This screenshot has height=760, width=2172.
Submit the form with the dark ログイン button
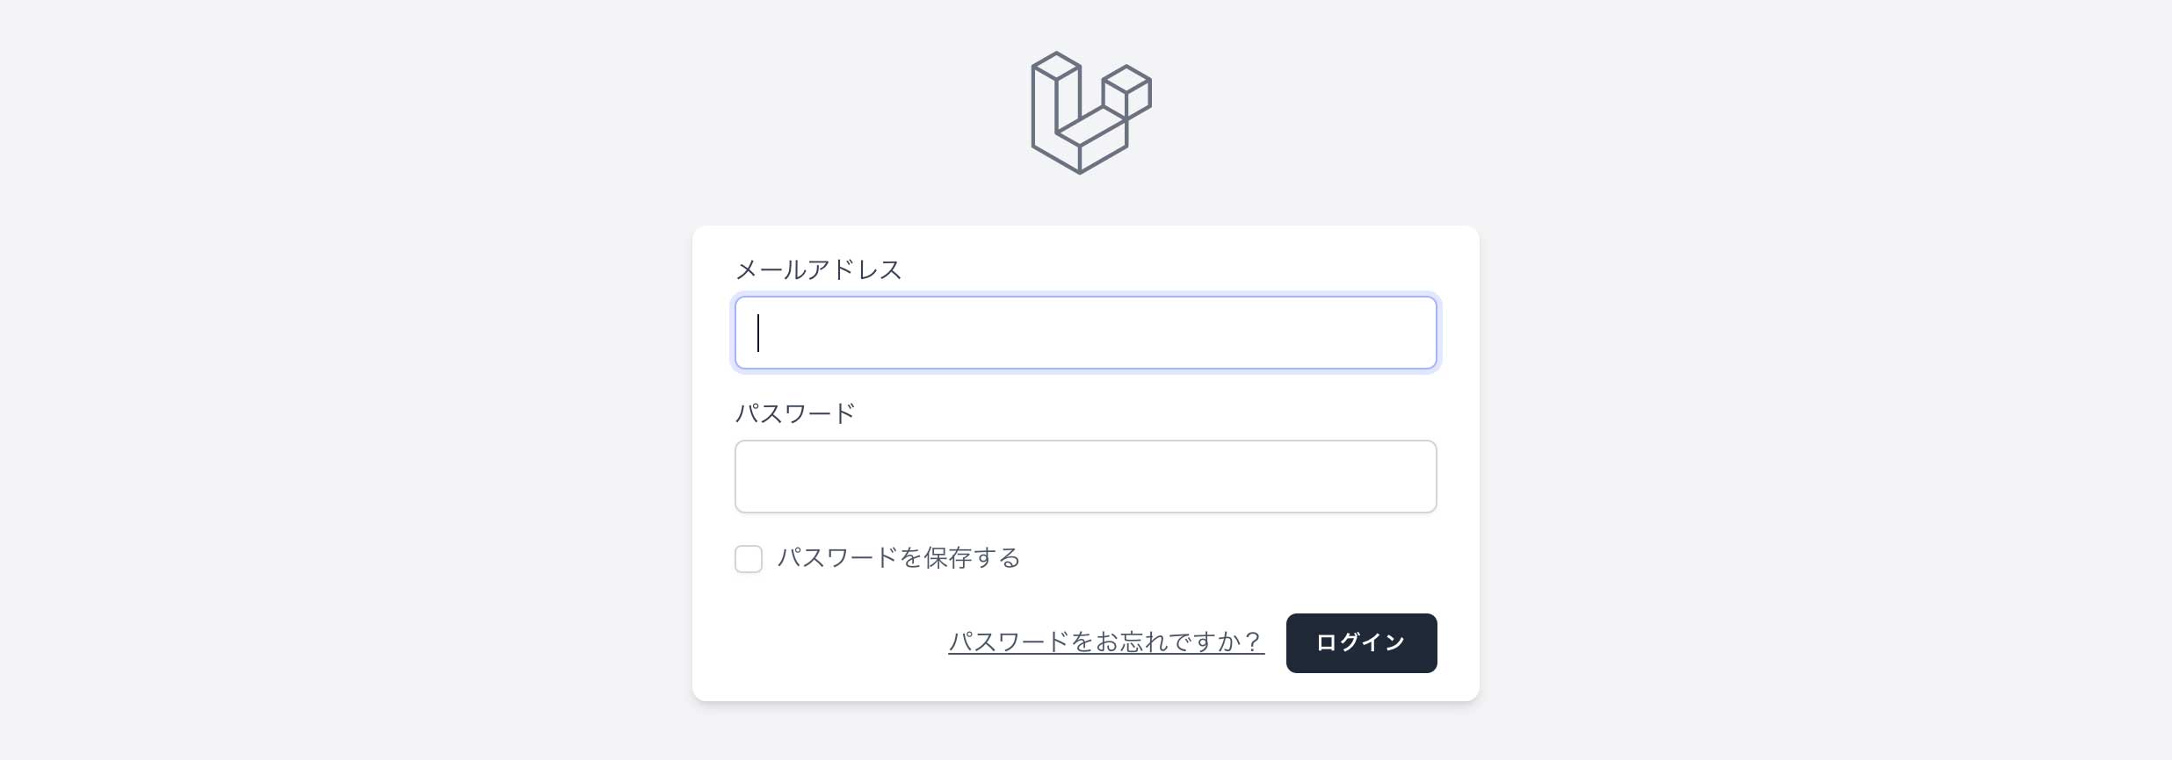point(1361,643)
